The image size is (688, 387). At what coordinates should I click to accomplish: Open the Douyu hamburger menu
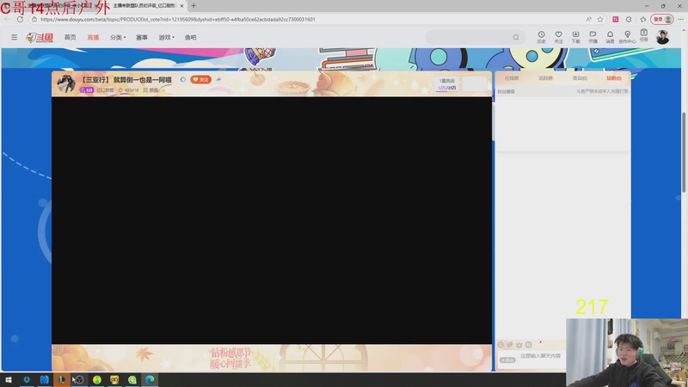tap(14, 37)
